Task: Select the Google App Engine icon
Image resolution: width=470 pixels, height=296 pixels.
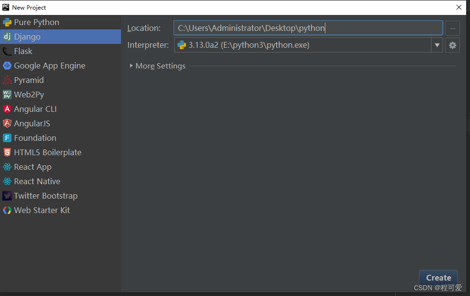Action: 8,66
